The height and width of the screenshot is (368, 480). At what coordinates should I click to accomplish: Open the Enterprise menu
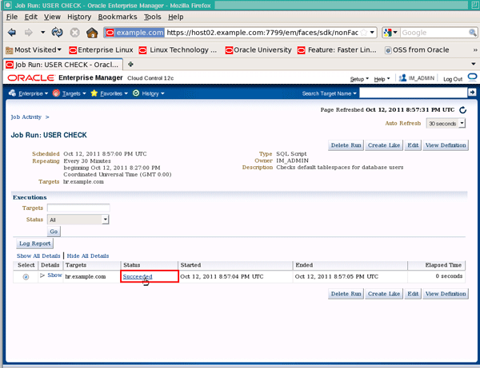click(29, 93)
